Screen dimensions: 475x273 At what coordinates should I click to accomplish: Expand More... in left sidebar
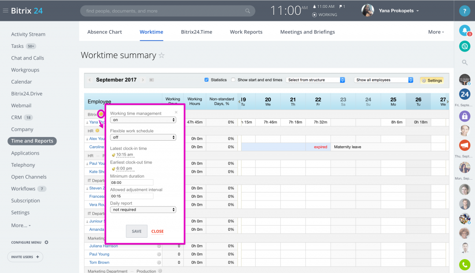coord(21,225)
